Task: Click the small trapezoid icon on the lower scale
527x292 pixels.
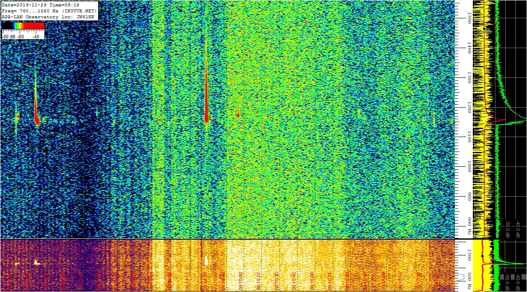Action: point(461,277)
